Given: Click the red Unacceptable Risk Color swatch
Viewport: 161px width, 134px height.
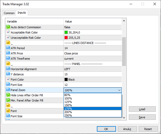Looking at the screenshot, I should coord(66,38).
